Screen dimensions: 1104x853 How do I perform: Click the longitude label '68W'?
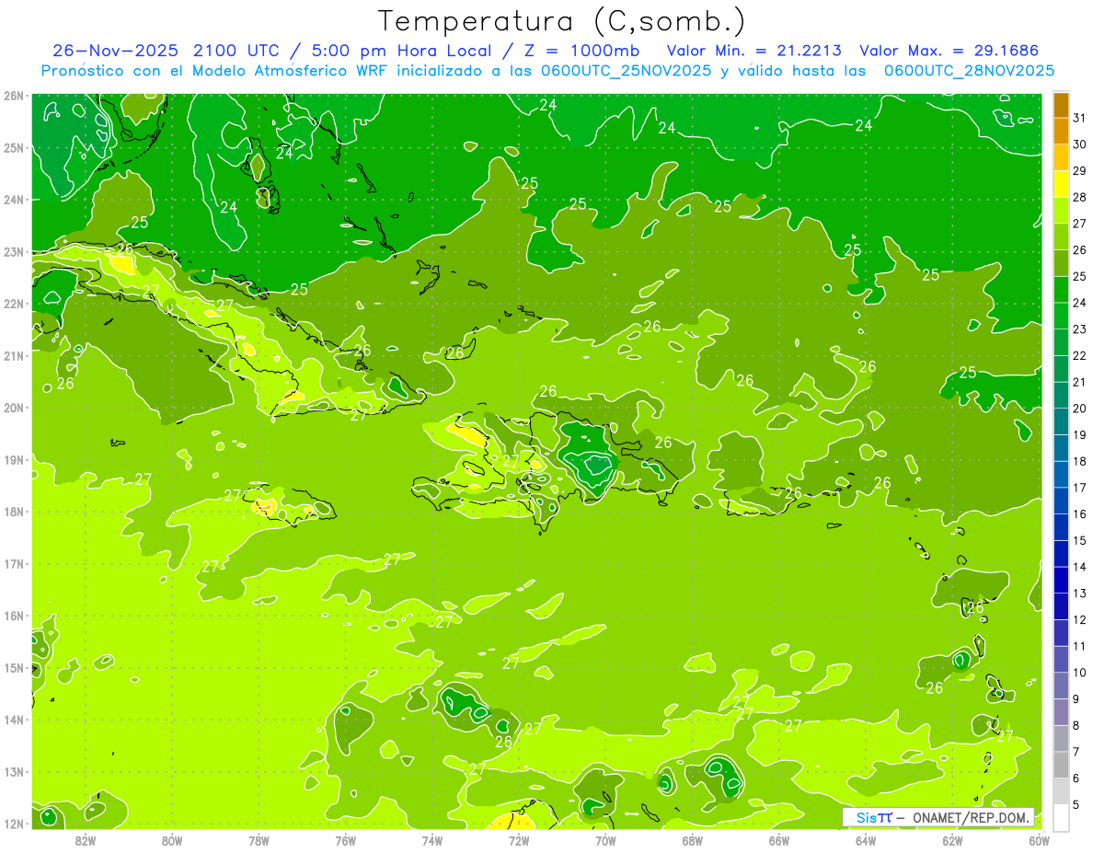pos(693,840)
